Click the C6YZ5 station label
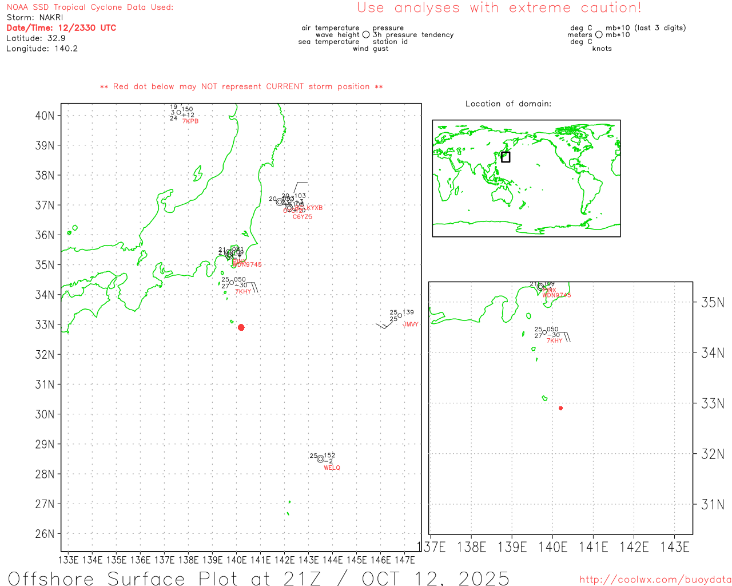Screen dimensions: 732x586 [303, 217]
